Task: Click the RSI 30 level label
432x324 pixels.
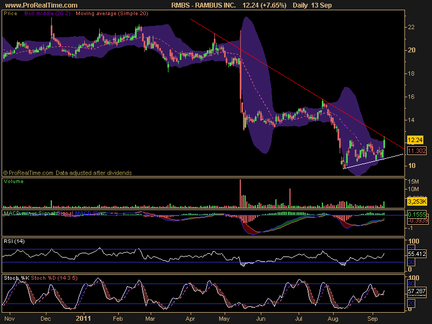Action: tap(411, 262)
